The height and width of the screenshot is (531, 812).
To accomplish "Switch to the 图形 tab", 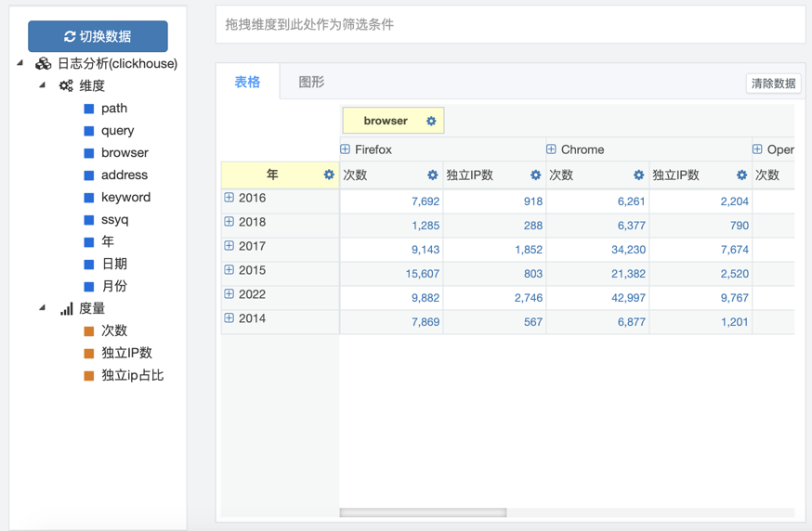I will tap(311, 82).
